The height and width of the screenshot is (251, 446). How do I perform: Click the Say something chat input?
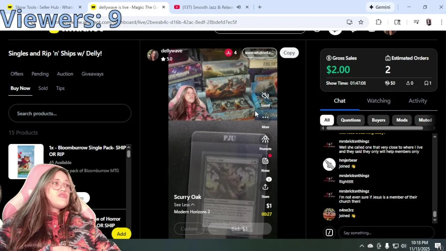click(x=386, y=233)
